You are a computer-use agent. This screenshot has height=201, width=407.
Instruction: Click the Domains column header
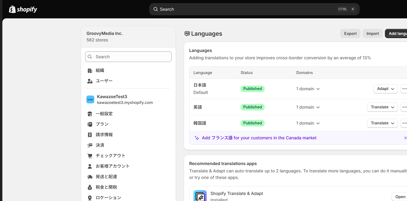pos(305,73)
